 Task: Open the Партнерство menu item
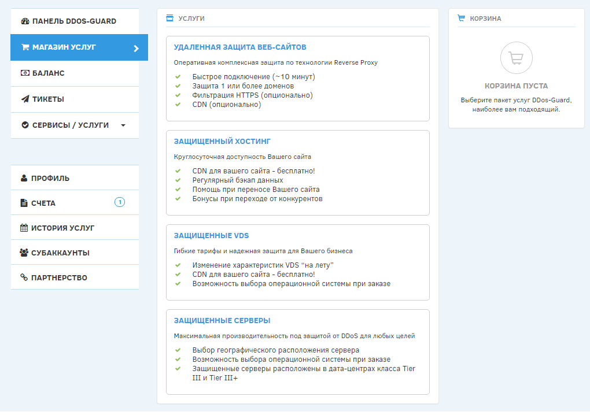(75, 277)
